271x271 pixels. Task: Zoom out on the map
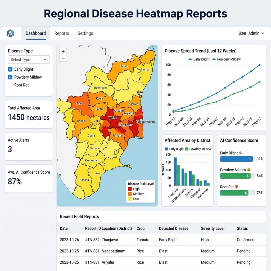pyautogui.click(x=63, y=58)
